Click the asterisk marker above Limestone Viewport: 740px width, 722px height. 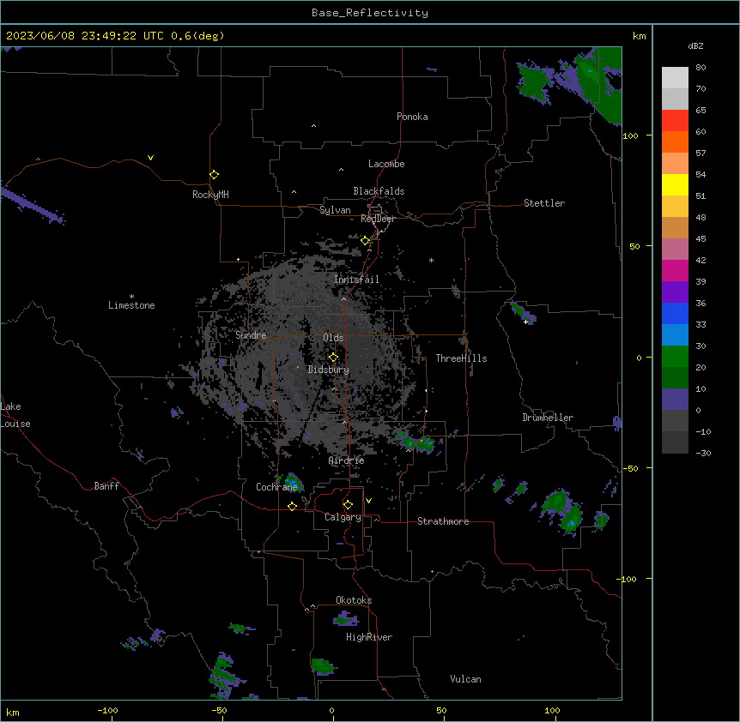point(131,297)
